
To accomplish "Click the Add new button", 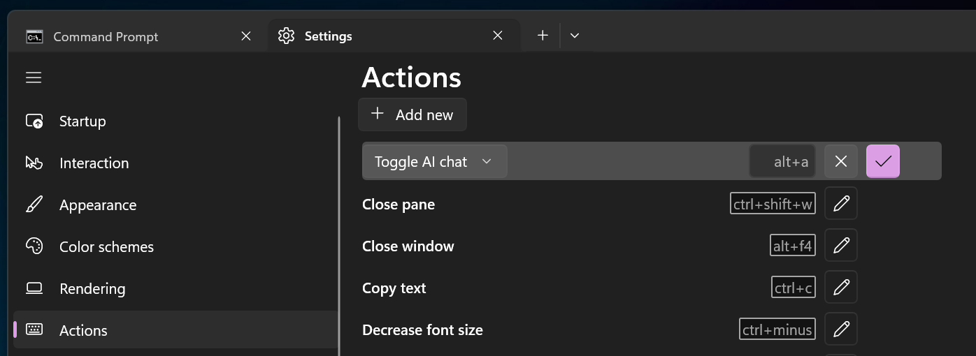I will click(412, 114).
